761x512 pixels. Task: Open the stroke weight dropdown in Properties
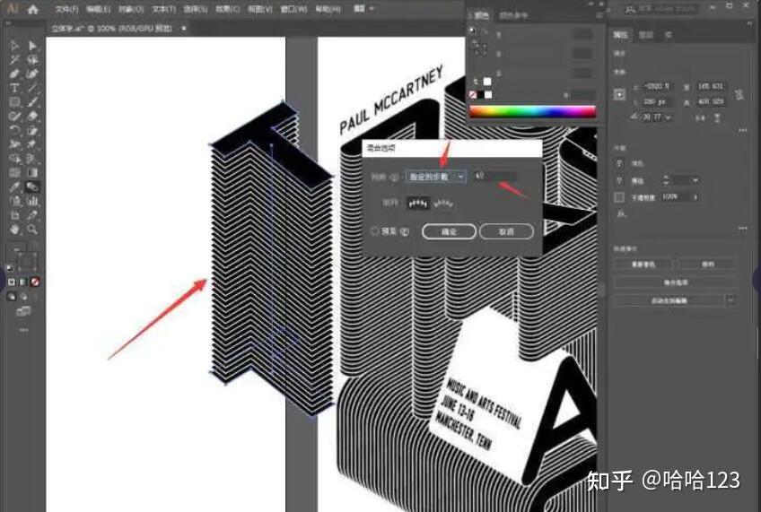pos(695,180)
